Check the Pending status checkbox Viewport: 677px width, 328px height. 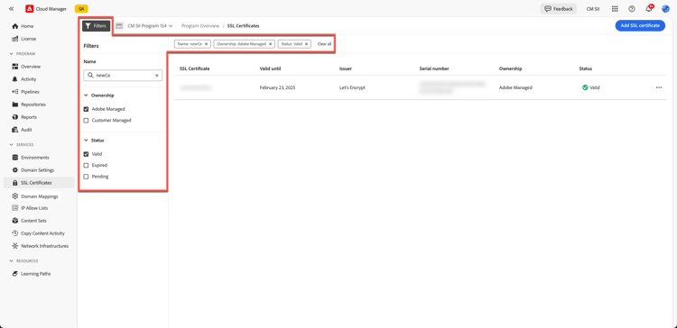click(x=86, y=177)
